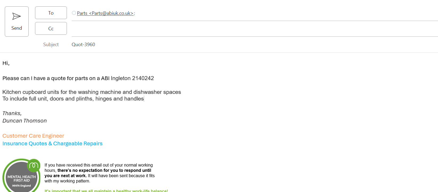Click the Kitchen cupboard units line

[x=92, y=92]
